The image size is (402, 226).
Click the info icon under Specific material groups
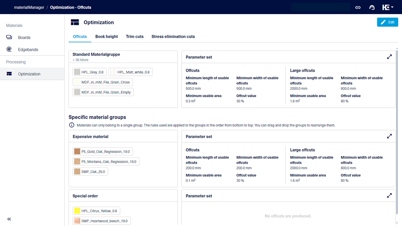pos(71,125)
